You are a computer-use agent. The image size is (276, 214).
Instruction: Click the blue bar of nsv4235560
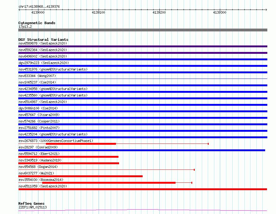pyautogui.click(x=143, y=98)
